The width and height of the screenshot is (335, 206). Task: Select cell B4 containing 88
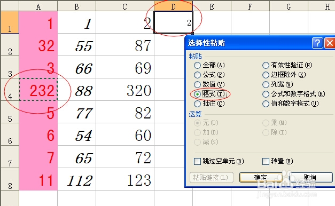click(x=77, y=90)
